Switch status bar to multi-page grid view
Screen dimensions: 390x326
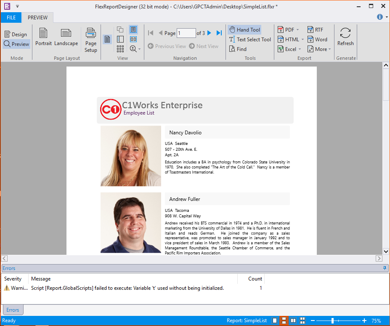pyautogui.click(x=302, y=321)
